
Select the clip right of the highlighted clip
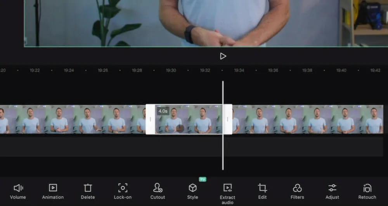(x=307, y=120)
